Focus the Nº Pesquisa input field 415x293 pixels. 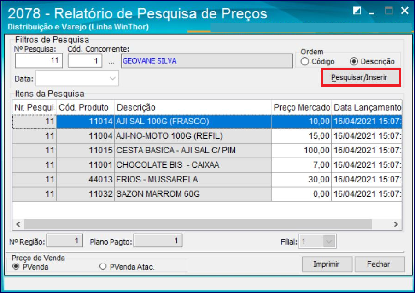[39, 61]
